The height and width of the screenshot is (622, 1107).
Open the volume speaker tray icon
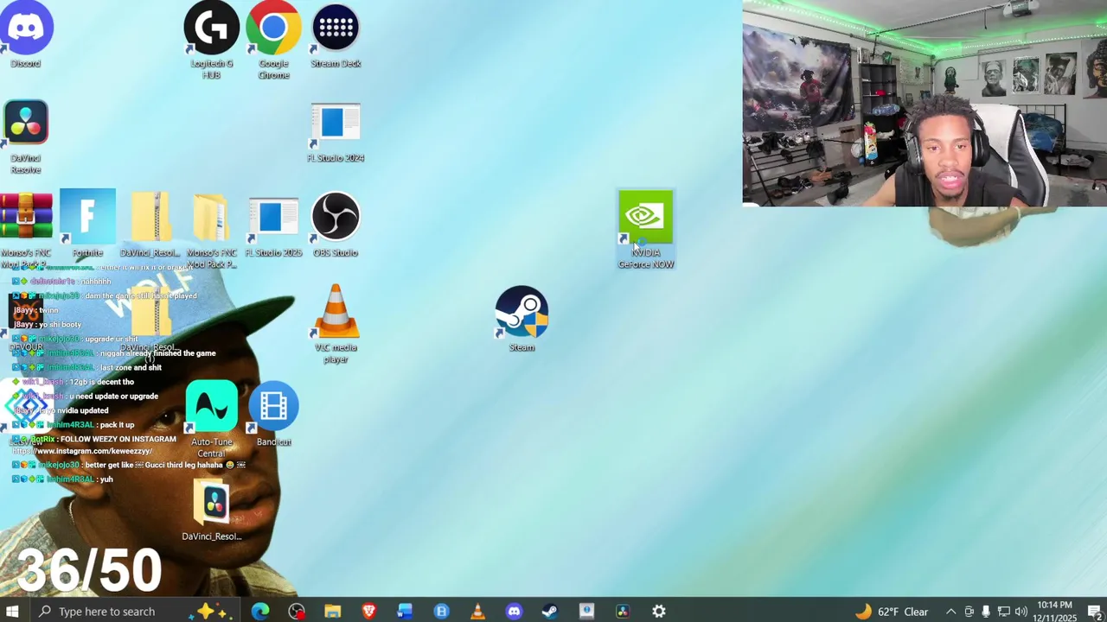[x=1021, y=612]
